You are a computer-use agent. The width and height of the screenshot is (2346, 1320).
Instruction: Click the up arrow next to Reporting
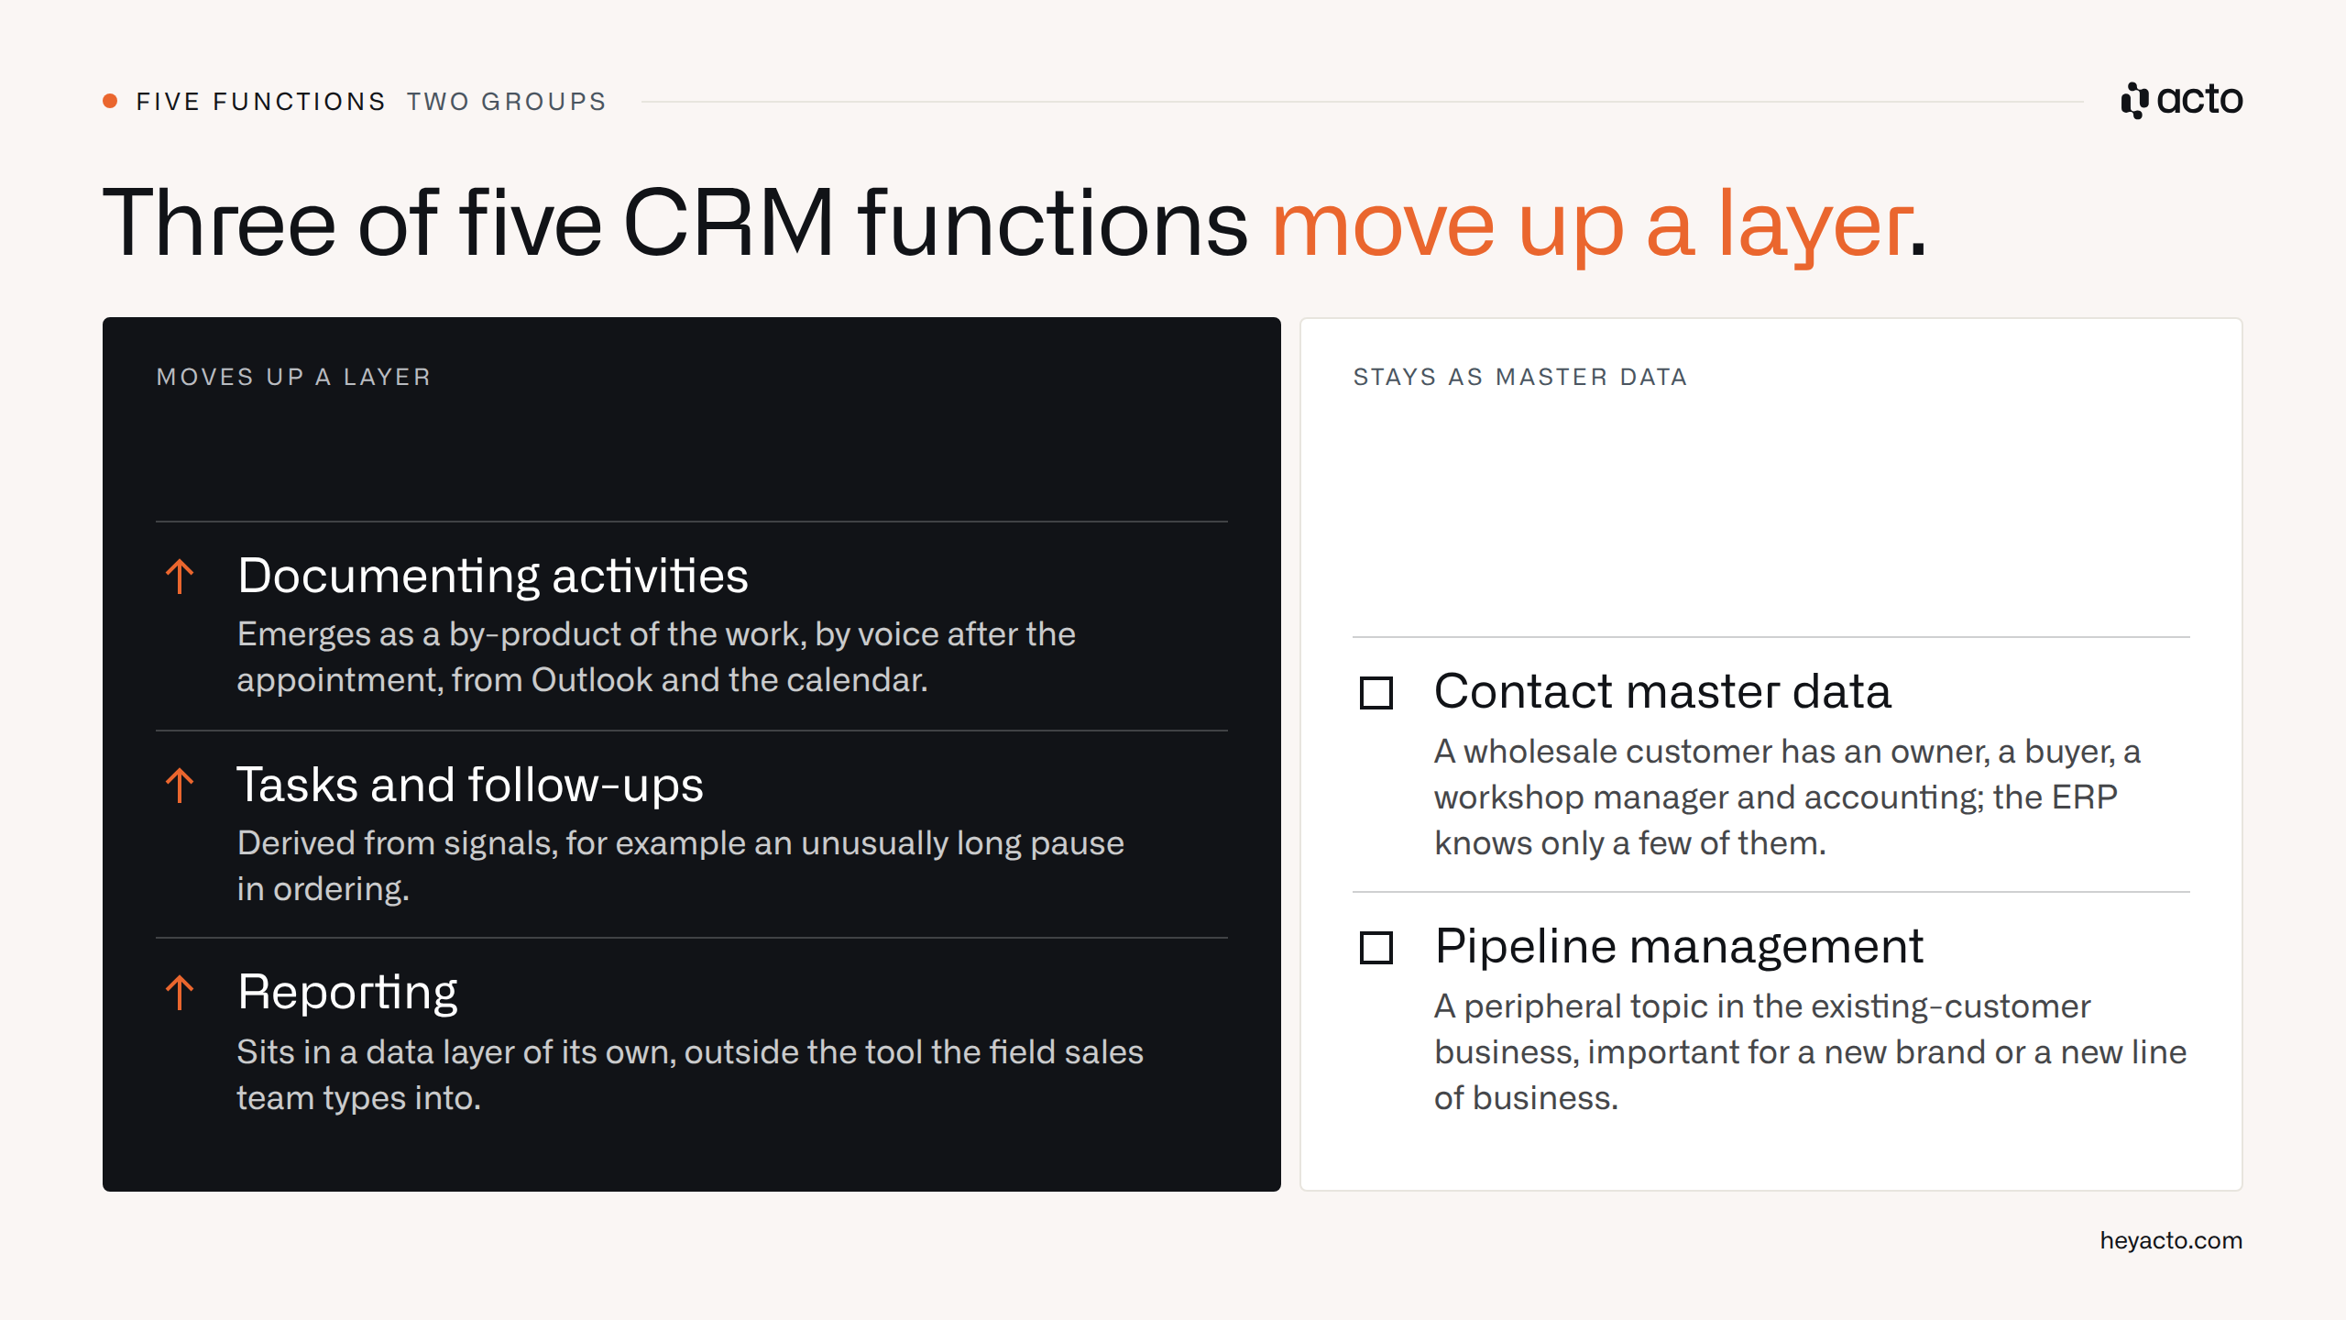[x=180, y=993]
